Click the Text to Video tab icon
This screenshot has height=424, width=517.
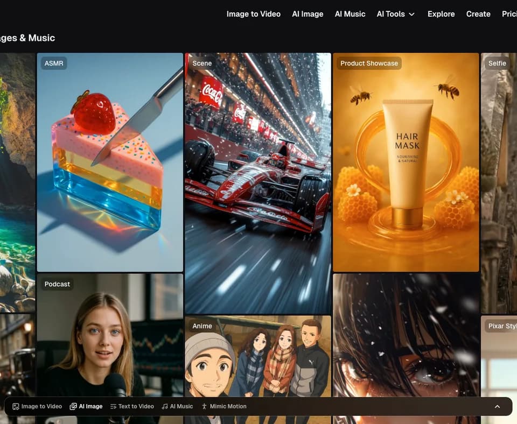click(113, 407)
